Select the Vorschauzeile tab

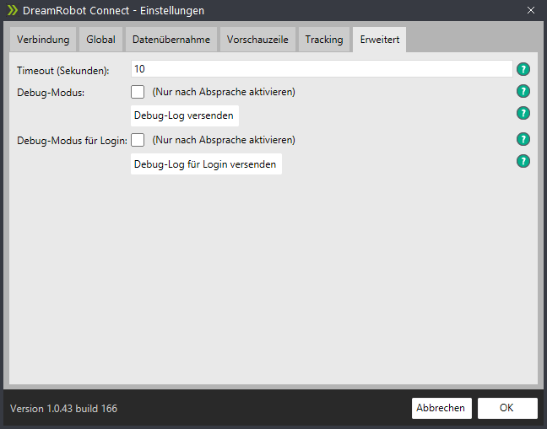point(257,40)
